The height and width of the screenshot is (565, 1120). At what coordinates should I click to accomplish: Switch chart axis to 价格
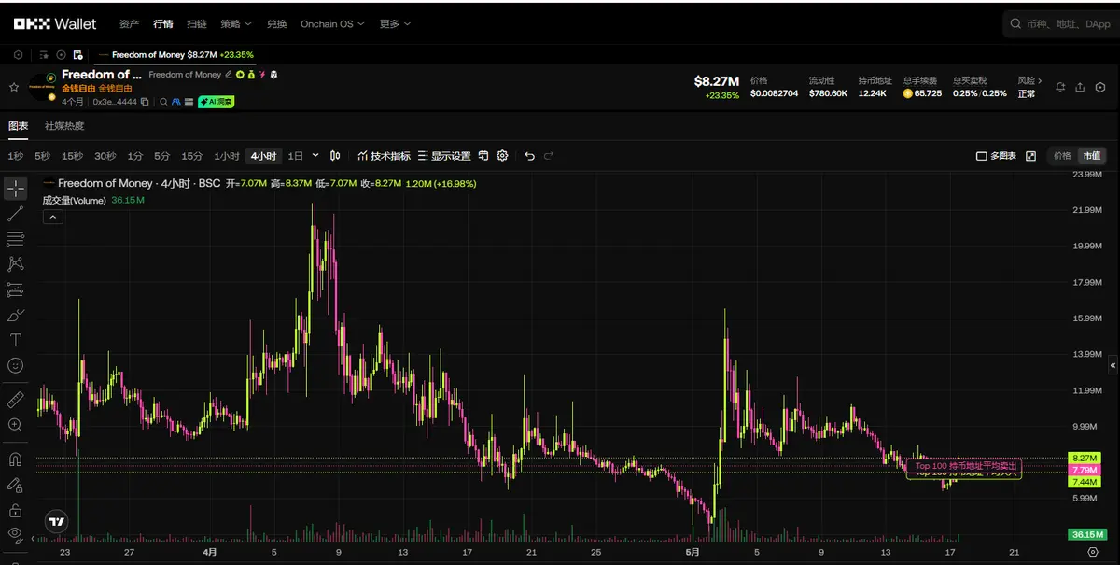pos(1062,156)
